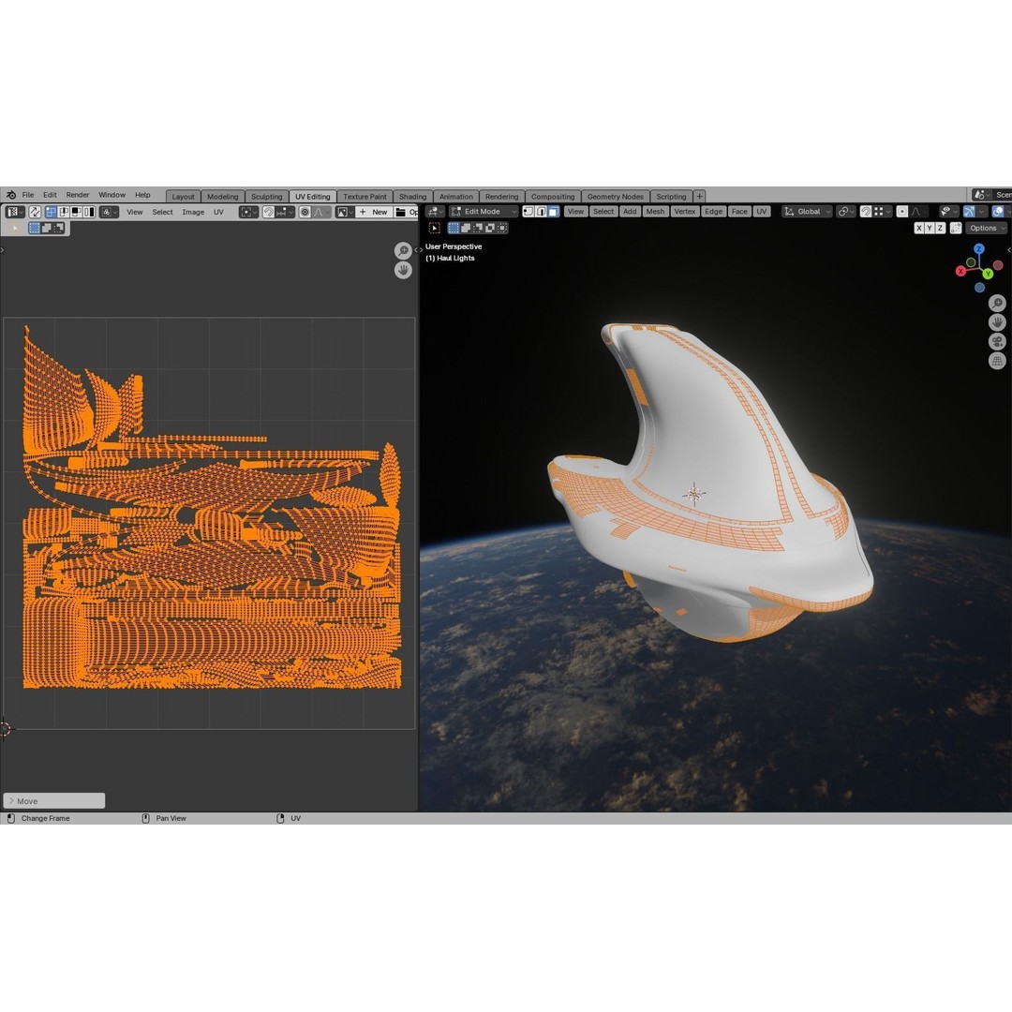This screenshot has height=1012, width=1012.
Task: Switch to the Geometry Nodes workspace tab
Action: click(x=615, y=196)
